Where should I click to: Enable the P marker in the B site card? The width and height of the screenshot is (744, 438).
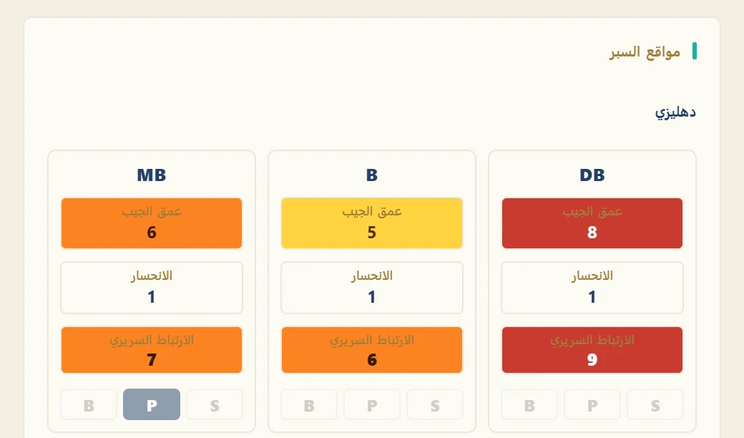click(x=372, y=404)
